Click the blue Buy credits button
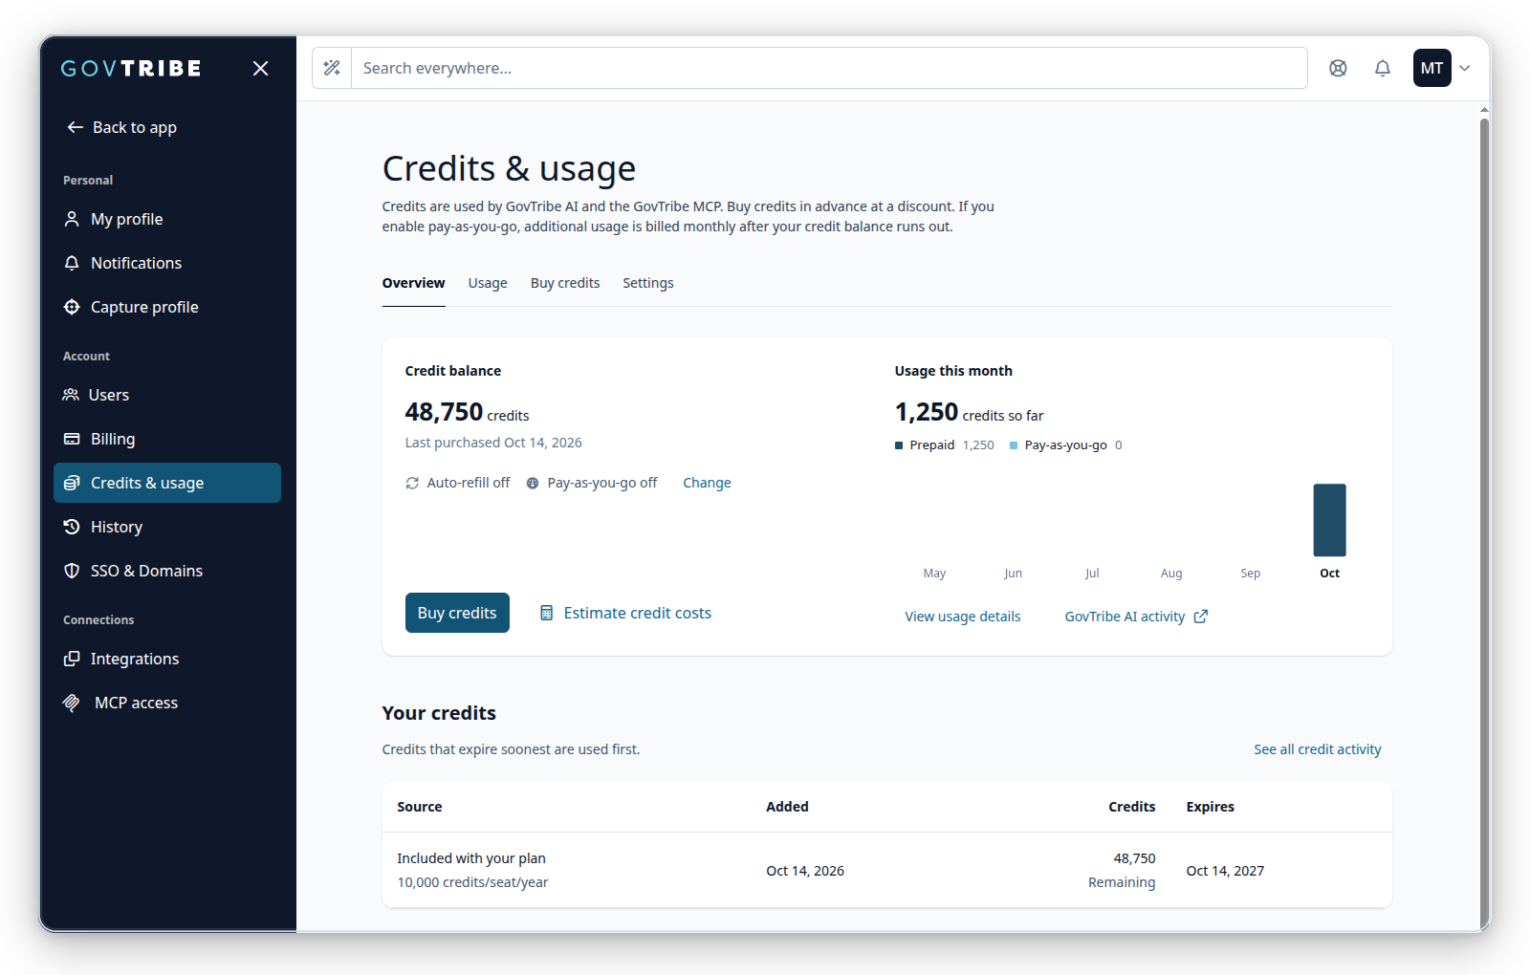The image size is (1530, 975). (x=457, y=613)
